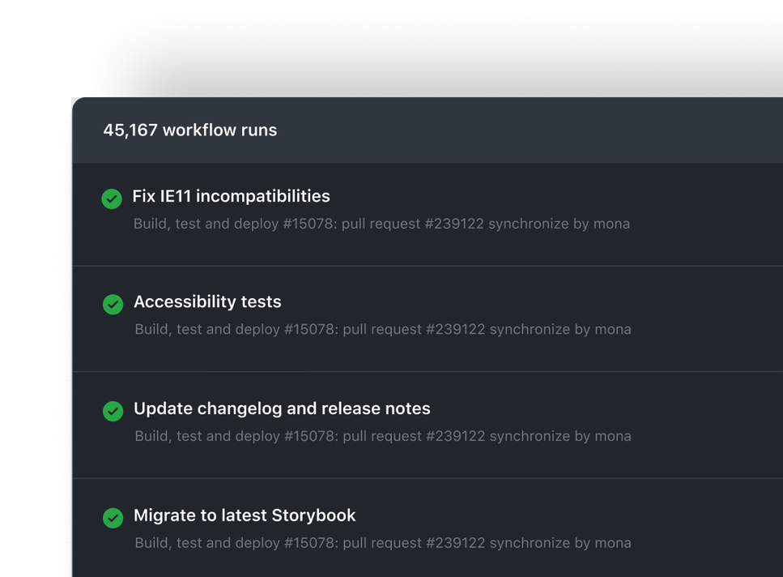Screen dimensions: 783x577
Task: Click the 45,167 workflow runs header
Action: (x=189, y=130)
